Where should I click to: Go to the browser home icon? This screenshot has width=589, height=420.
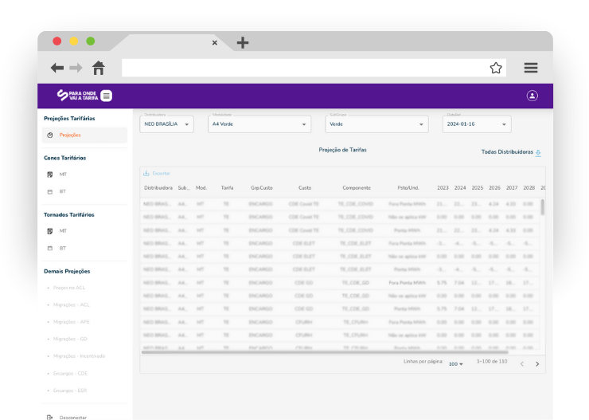point(99,68)
